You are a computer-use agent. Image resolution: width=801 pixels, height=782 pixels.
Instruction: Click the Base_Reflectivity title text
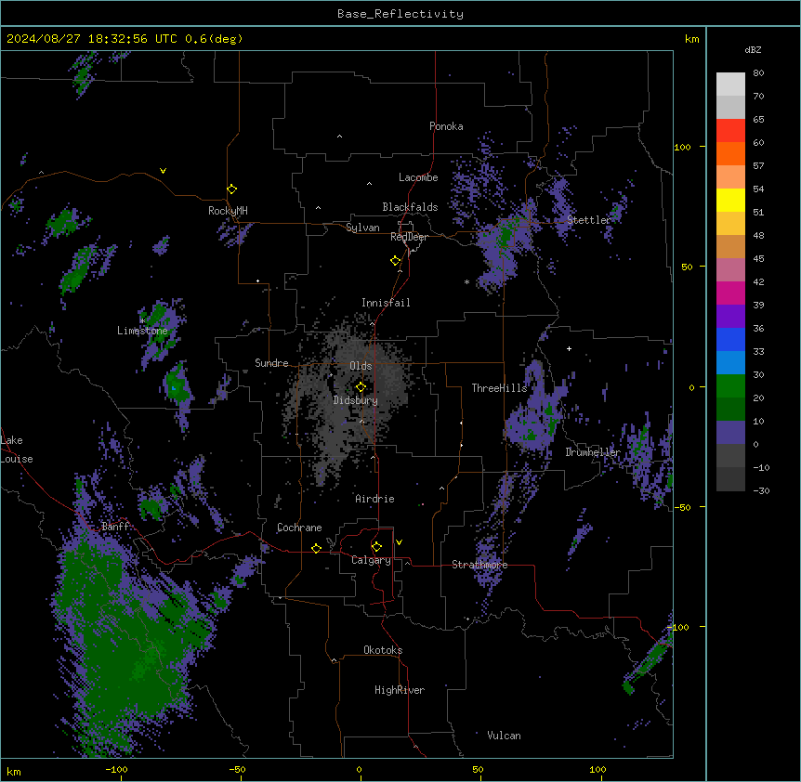coord(400,14)
